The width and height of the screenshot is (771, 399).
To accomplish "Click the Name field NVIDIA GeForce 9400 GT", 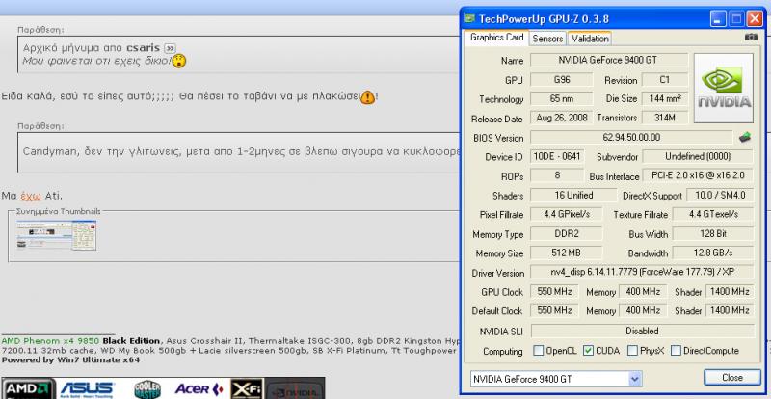I will coord(609,60).
